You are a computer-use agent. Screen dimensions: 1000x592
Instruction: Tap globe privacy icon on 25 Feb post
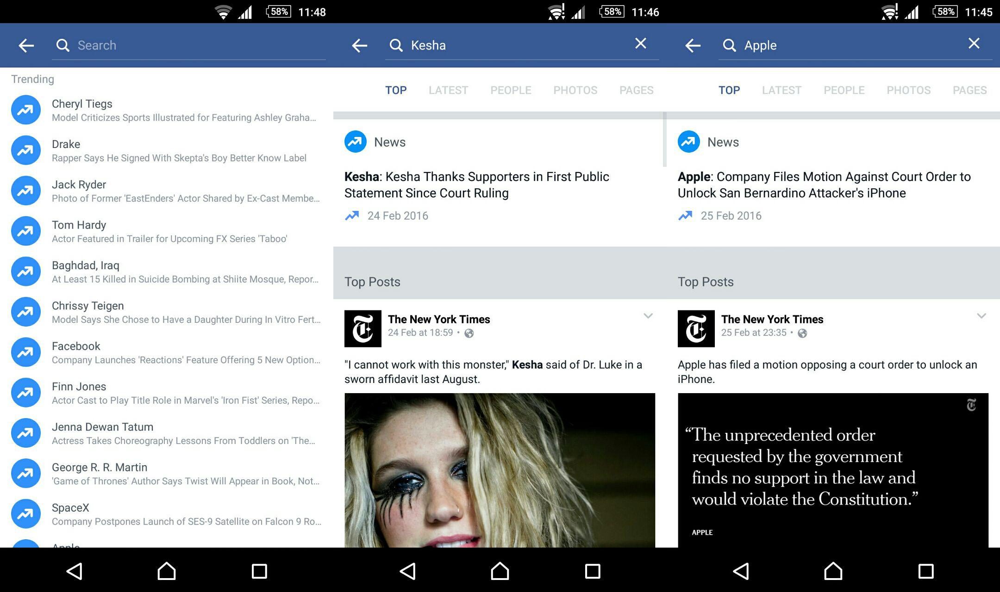point(802,333)
